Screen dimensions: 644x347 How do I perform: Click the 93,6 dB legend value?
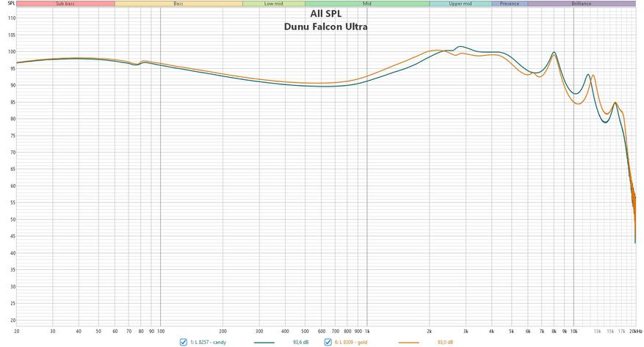click(300, 342)
